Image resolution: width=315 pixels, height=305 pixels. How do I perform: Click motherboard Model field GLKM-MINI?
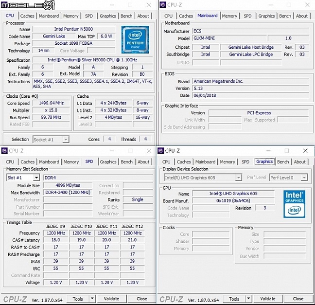229,38
